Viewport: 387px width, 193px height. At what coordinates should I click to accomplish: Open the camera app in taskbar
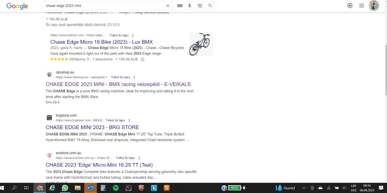point(129,188)
